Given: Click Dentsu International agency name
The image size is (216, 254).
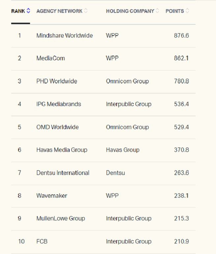Looking at the screenshot, I should [63, 173].
